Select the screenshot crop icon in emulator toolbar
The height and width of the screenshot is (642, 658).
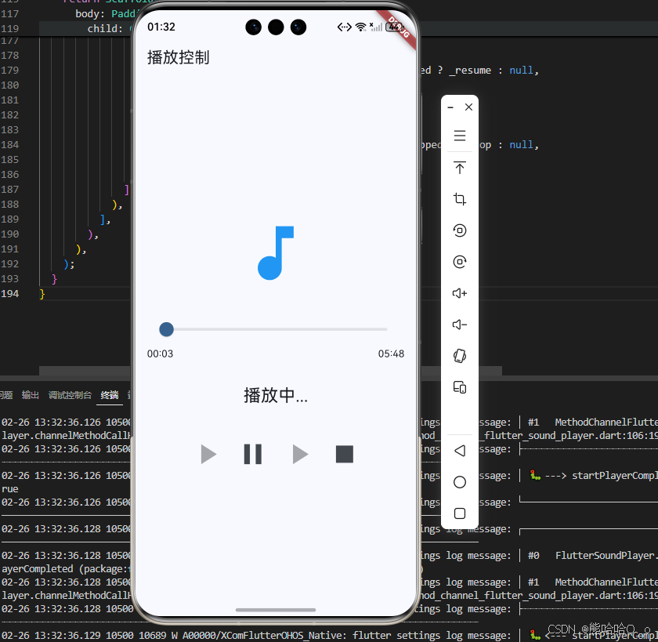(x=460, y=199)
